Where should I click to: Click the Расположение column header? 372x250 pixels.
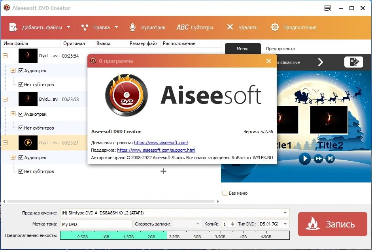click(x=191, y=43)
